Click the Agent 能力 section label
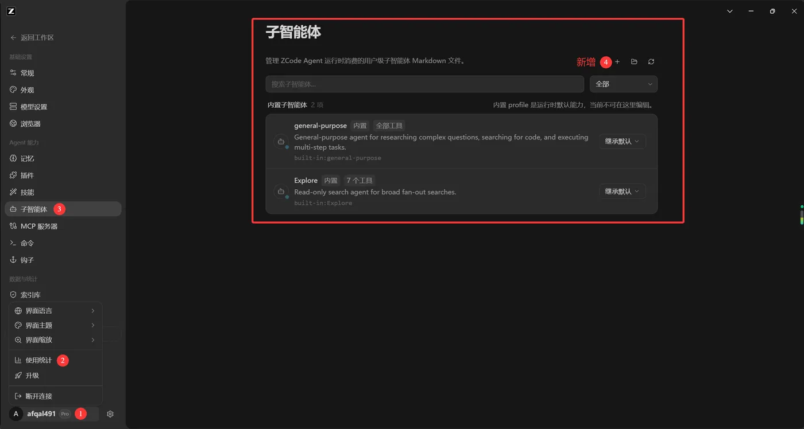Viewport: 804px width, 429px height. tap(24, 143)
